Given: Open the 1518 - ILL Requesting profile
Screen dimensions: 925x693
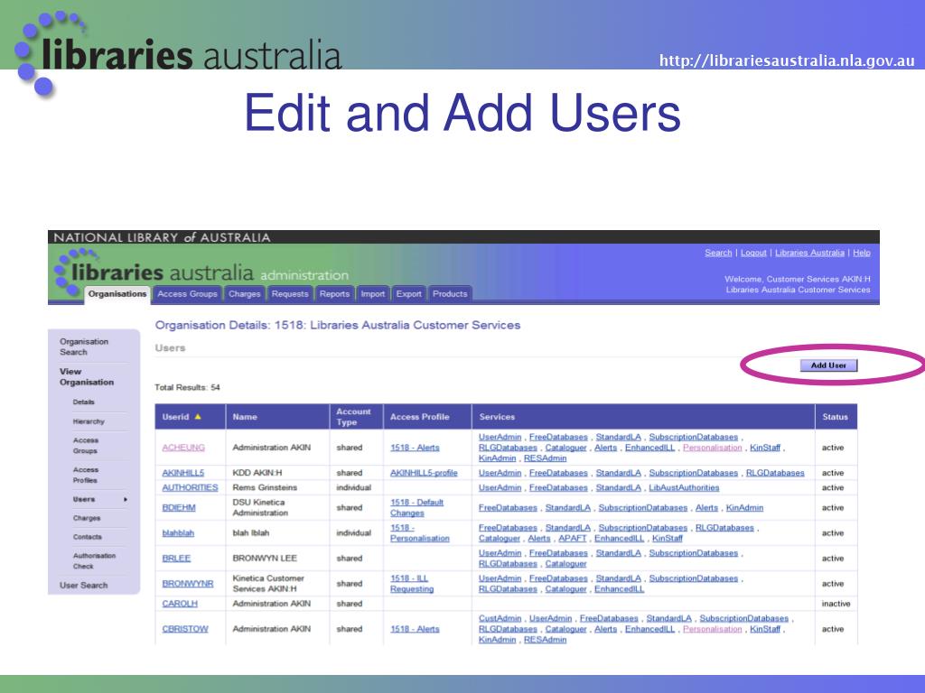Looking at the screenshot, I should (x=412, y=584).
